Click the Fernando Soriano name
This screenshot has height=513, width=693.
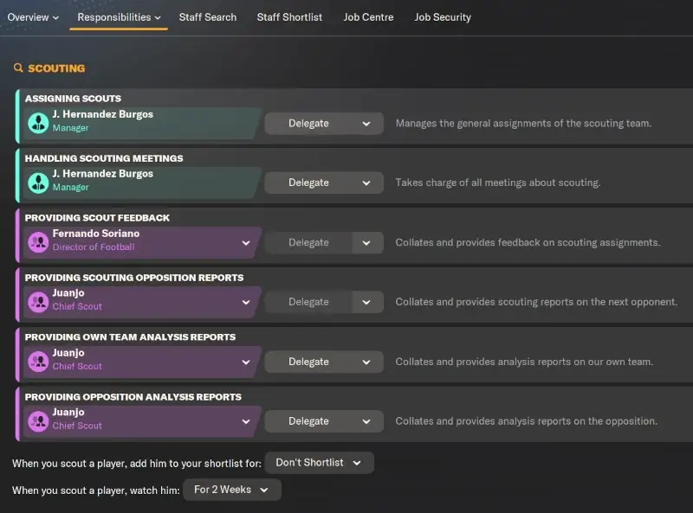pyautogui.click(x=96, y=233)
